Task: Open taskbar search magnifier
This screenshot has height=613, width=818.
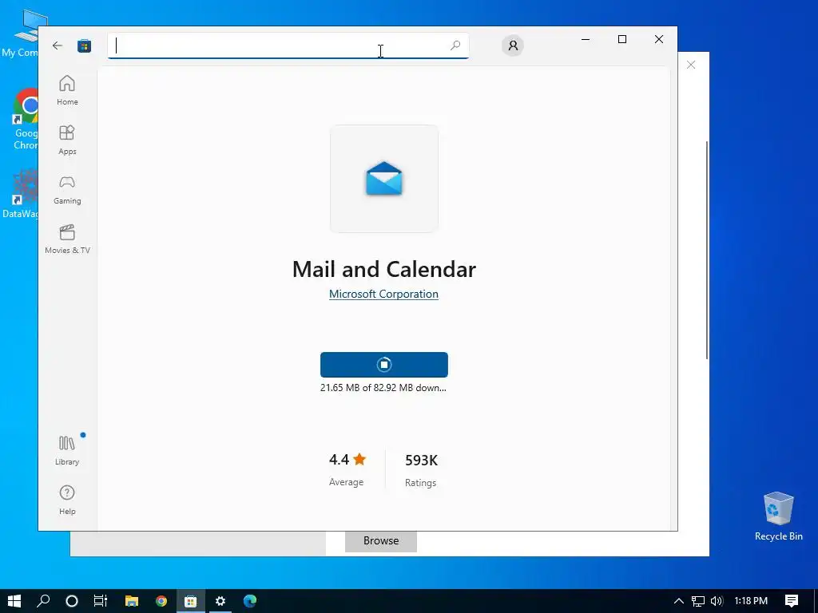Action: click(43, 601)
